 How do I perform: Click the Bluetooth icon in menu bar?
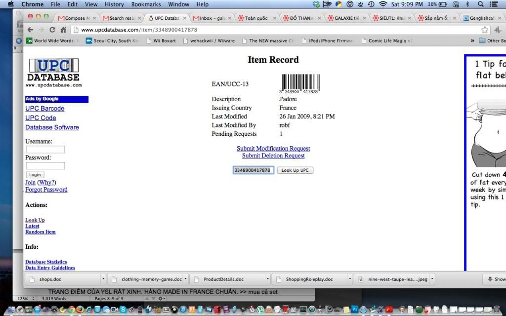click(x=467, y=4)
